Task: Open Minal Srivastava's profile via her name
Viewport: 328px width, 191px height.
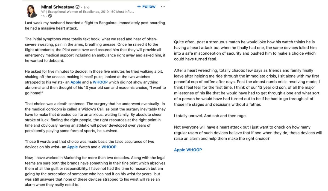Action: tap(58, 7)
